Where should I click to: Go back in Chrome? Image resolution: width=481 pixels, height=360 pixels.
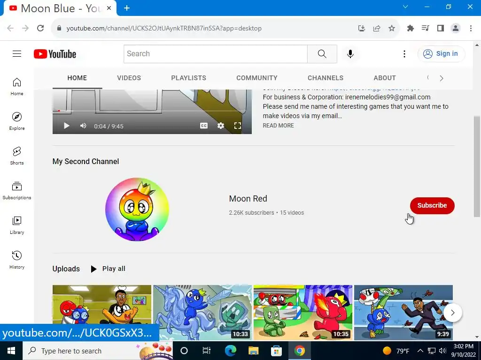pos(10,28)
